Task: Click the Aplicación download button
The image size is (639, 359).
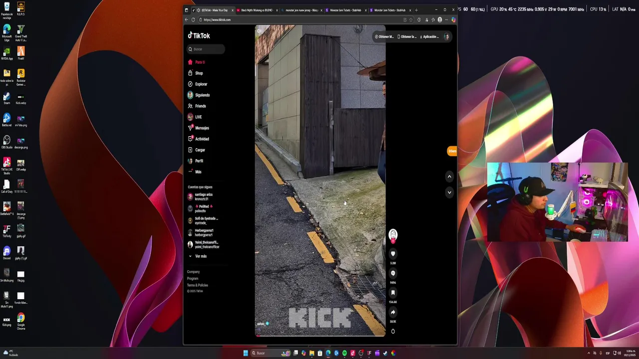Action: click(429, 36)
